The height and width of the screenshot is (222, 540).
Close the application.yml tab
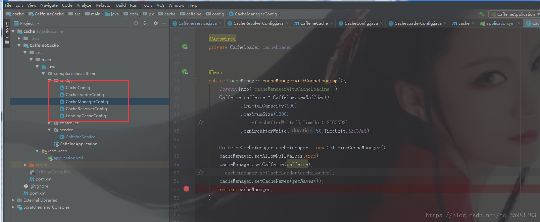click(519, 23)
